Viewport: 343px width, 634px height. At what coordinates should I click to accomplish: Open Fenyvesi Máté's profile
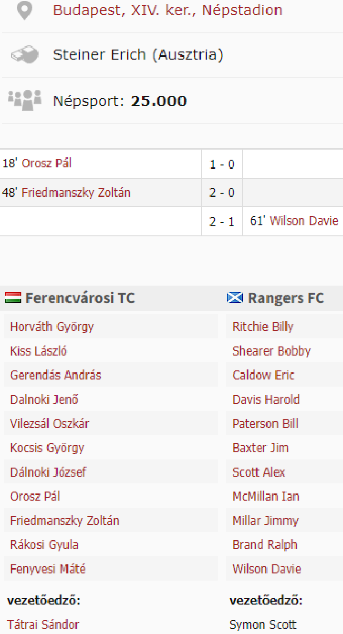click(47, 569)
